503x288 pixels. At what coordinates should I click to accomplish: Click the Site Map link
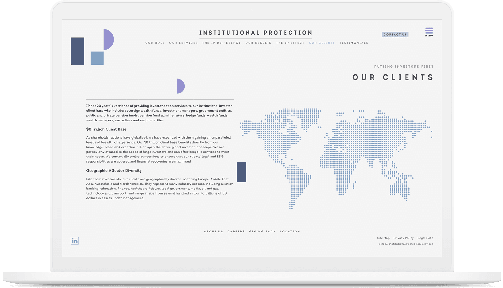(x=383, y=238)
